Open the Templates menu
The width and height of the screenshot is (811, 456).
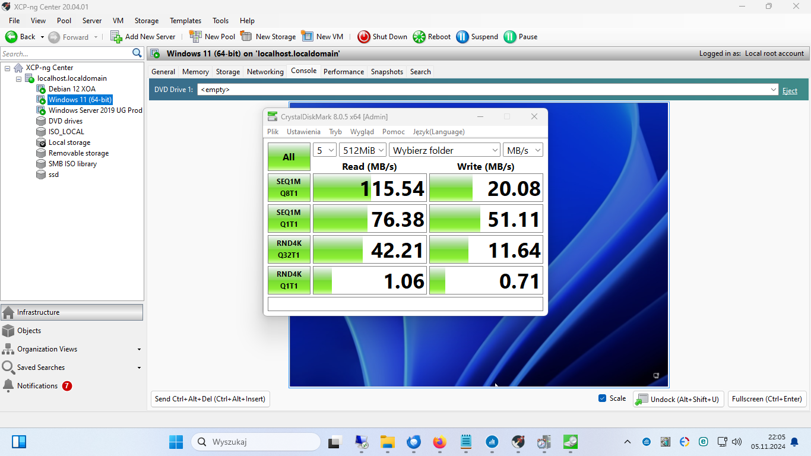[x=185, y=20]
